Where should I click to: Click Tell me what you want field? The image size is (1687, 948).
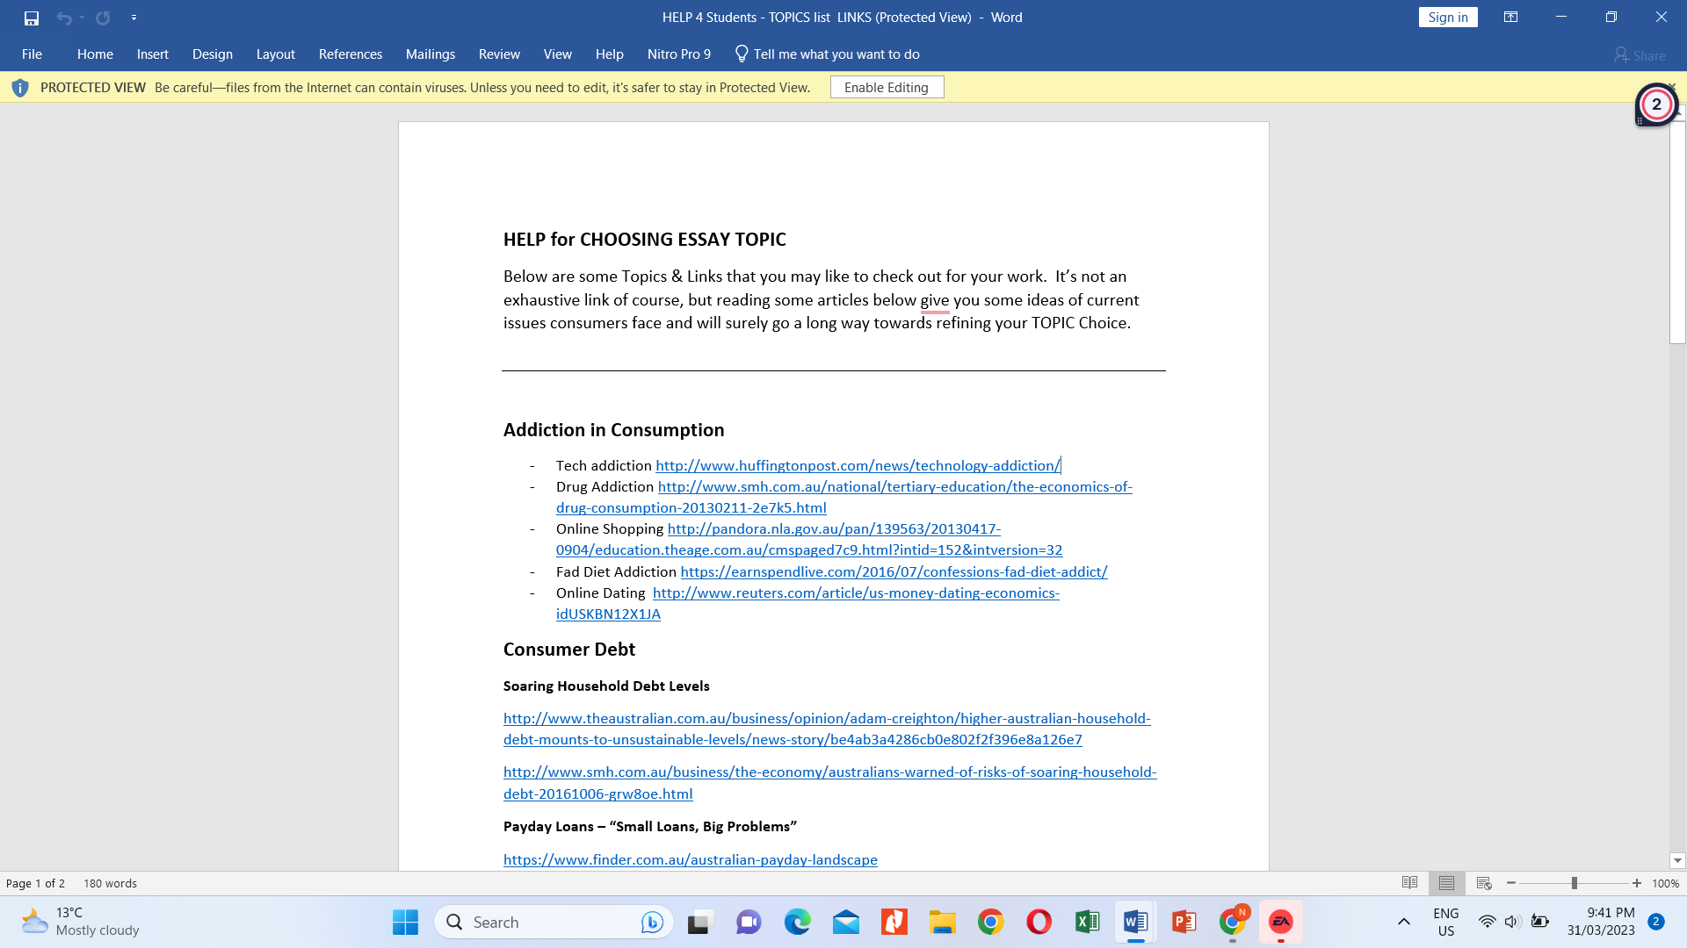tap(836, 54)
